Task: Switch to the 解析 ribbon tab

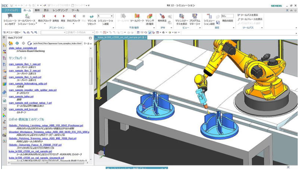Action: coord(37,10)
